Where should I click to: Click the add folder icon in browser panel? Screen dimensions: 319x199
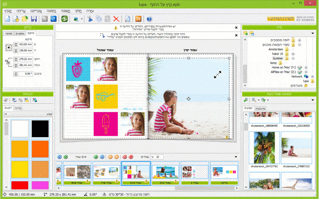click(x=246, y=33)
